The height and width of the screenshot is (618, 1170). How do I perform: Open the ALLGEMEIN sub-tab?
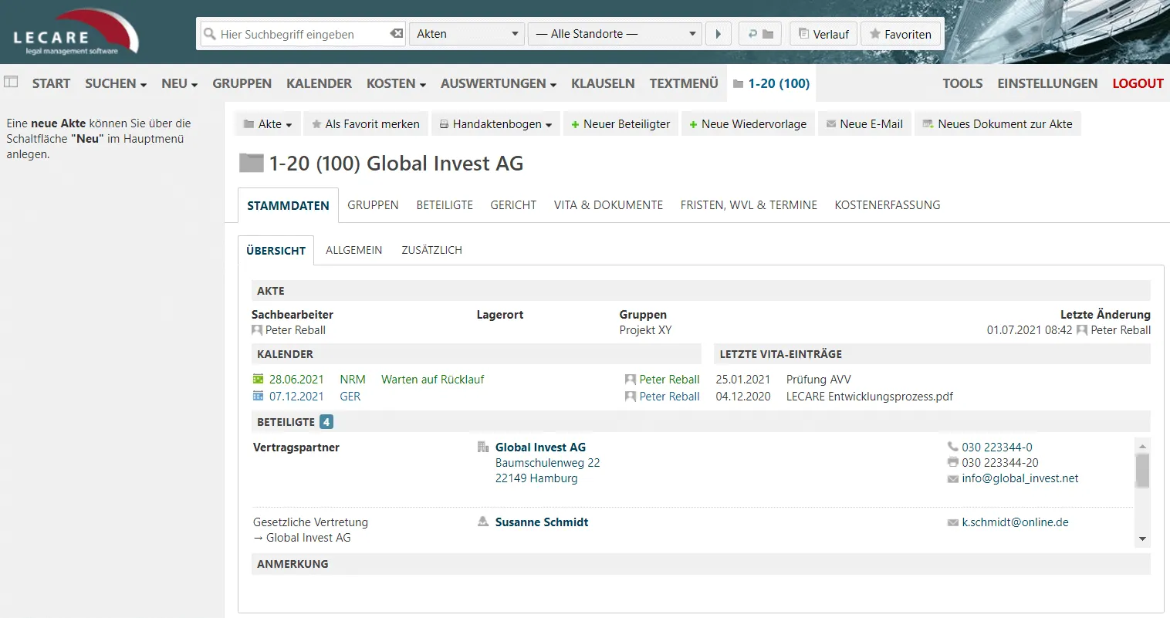click(x=353, y=250)
